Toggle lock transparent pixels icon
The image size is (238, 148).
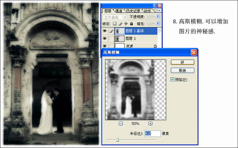click(115, 24)
